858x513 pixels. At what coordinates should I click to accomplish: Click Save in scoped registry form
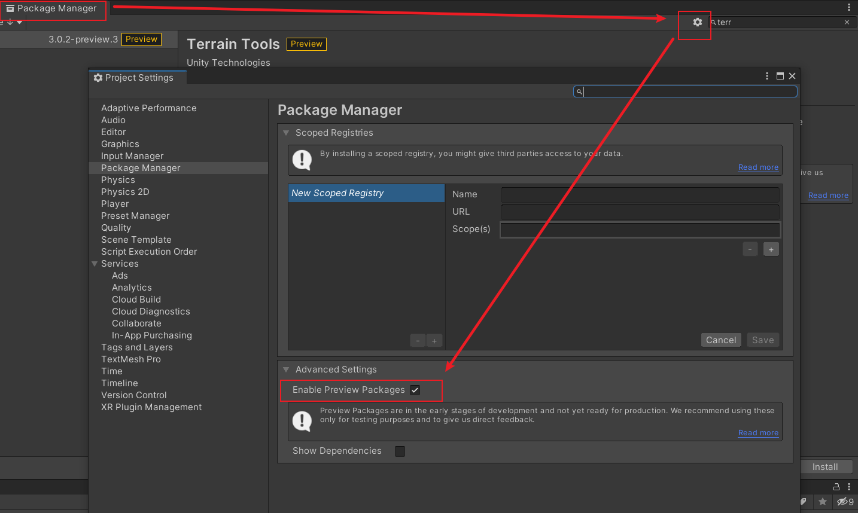click(763, 340)
